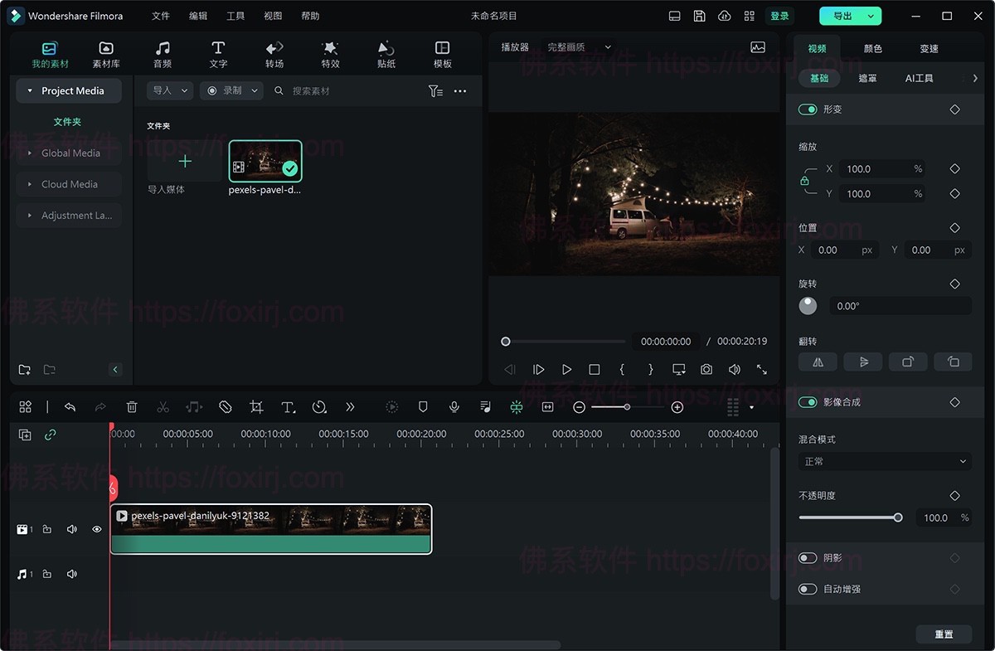Enable the 阴影 shadow toggle

tap(808, 558)
